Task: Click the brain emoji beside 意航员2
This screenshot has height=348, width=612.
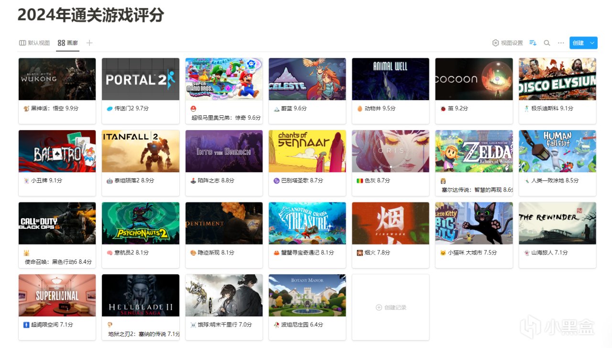Action: pyautogui.click(x=109, y=253)
